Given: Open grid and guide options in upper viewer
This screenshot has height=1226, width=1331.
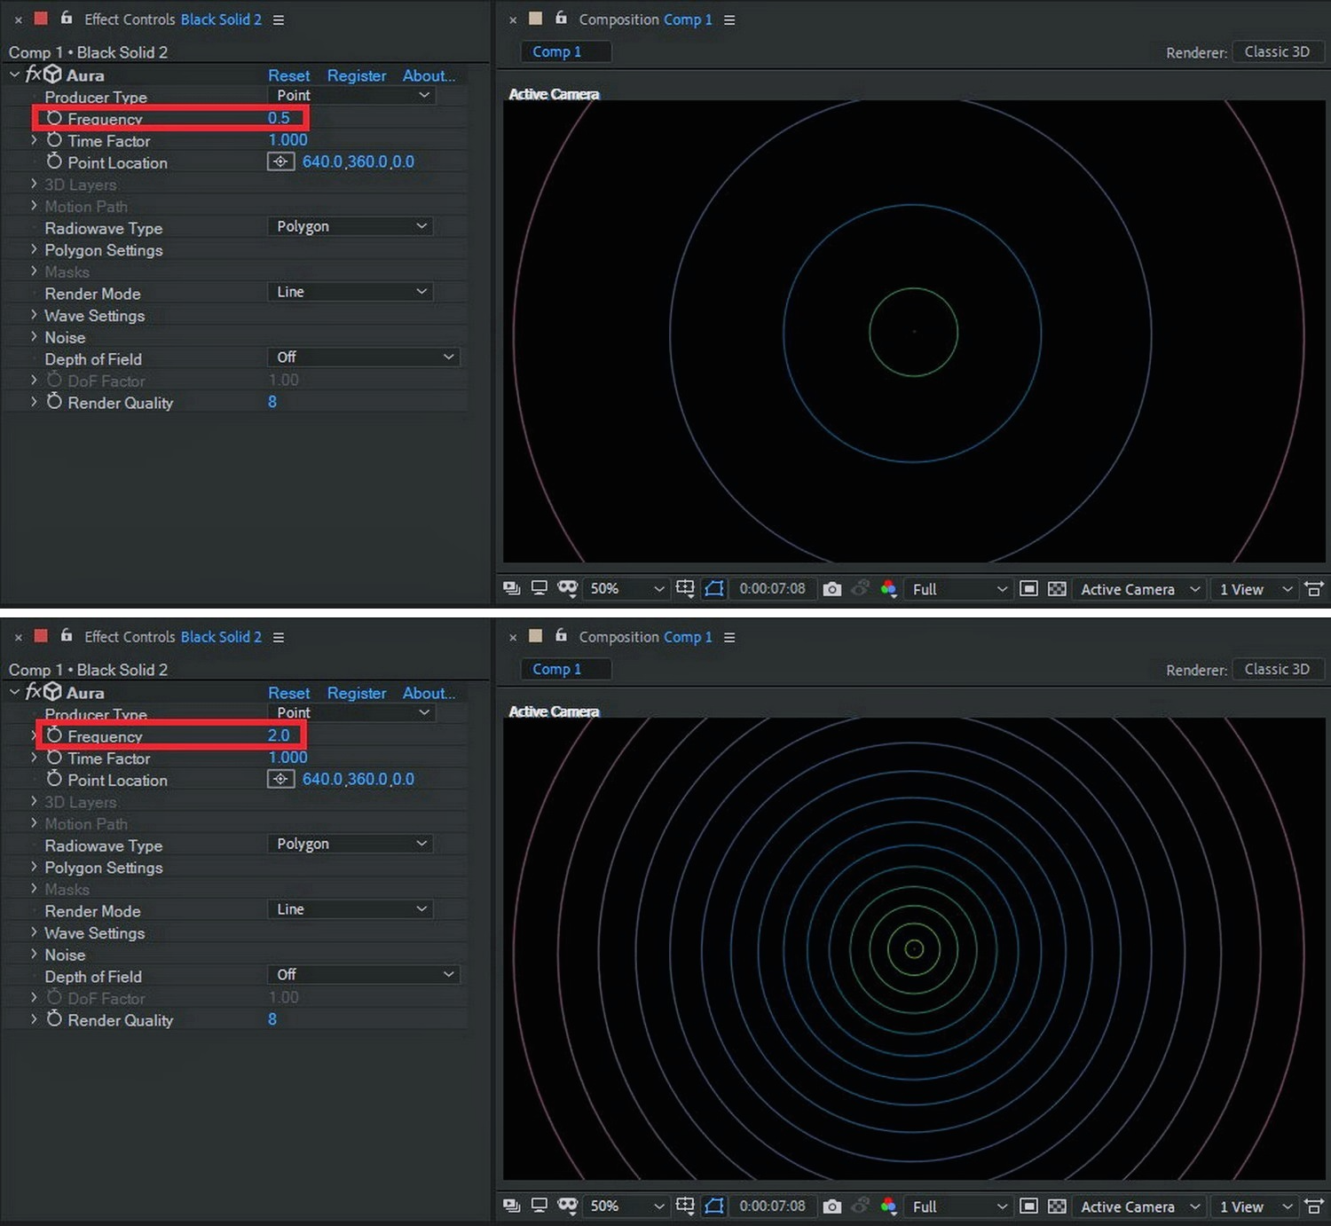Looking at the screenshot, I should pos(685,588).
